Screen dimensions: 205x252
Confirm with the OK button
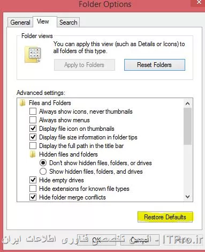[96, 240]
